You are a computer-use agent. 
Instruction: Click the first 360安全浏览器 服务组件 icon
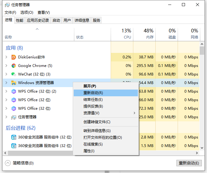coord(14,137)
